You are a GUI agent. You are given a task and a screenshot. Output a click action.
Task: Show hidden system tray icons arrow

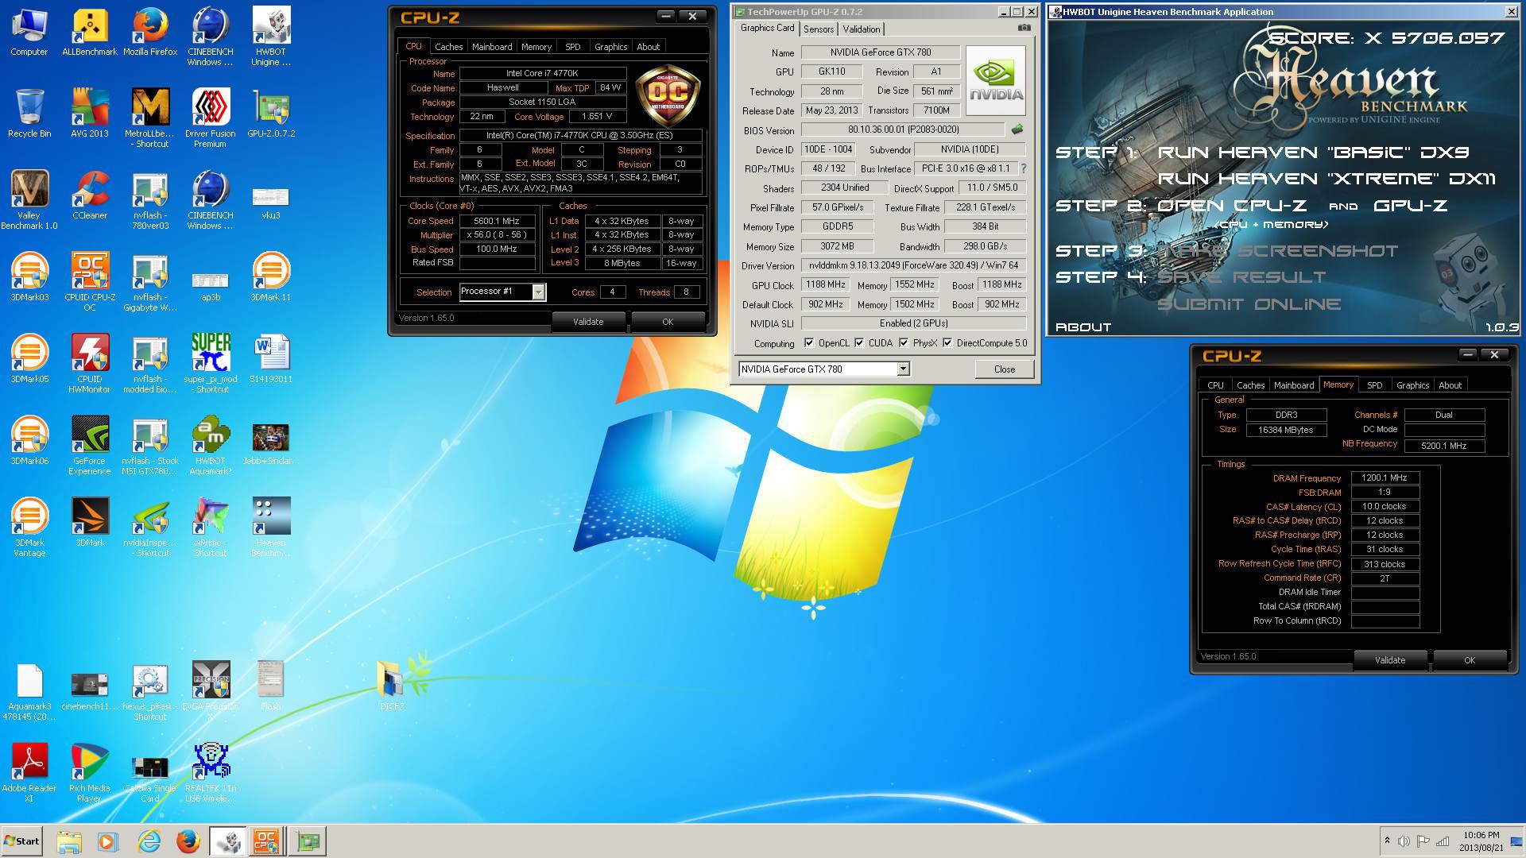1387,841
